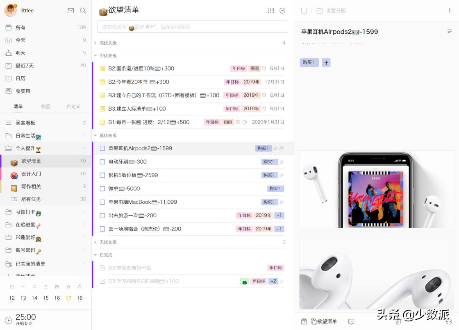Open the sort-by-priority icon above task list
The height and width of the screenshot is (330, 459).
(270, 11)
